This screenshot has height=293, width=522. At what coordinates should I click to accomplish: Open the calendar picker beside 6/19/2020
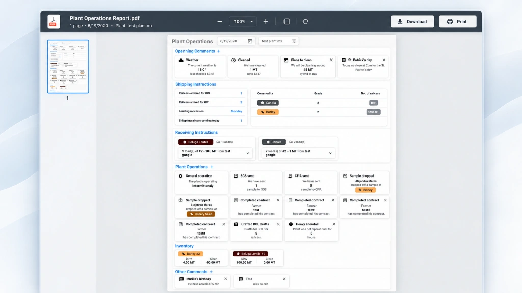coord(250,41)
